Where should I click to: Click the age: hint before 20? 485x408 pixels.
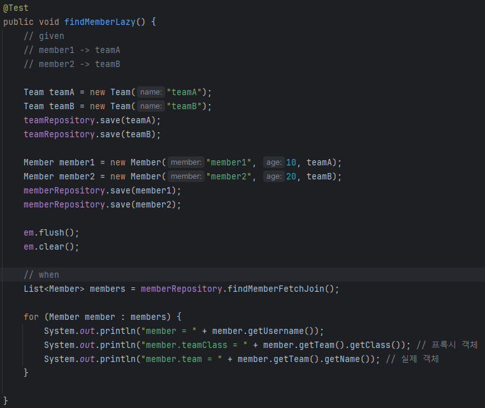(274, 177)
